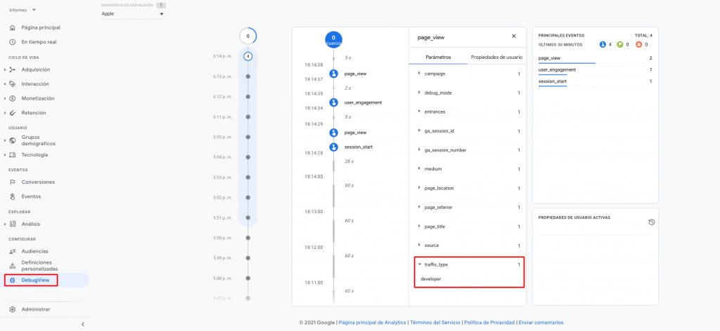Click the Conversiones flag icon

coord(12,182)
